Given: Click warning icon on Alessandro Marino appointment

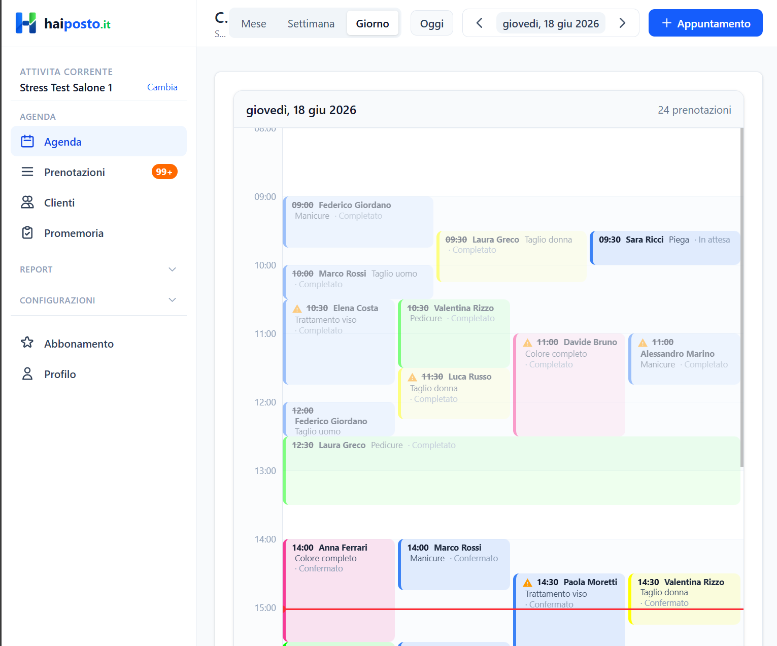Looking at the screenshot, I should click(643, 343).
